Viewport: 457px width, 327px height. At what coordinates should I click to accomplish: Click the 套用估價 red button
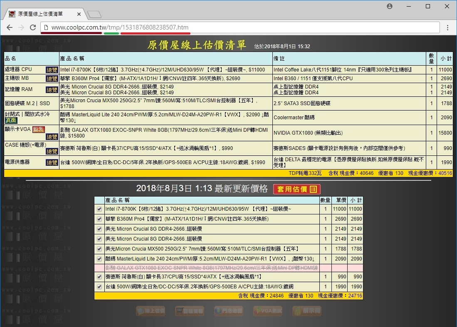click(297, 189)
